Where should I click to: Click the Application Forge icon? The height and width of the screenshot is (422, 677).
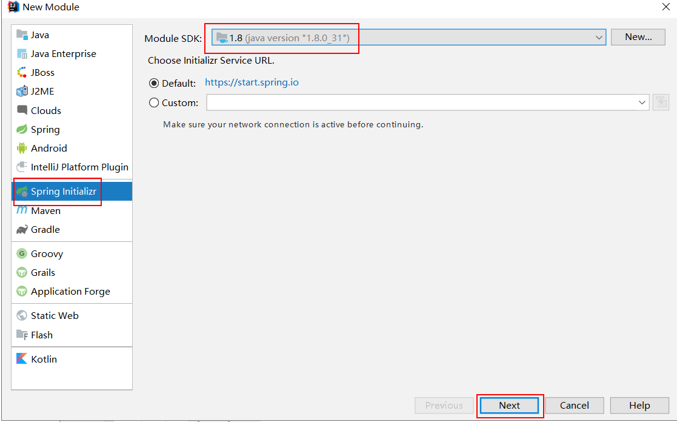coord(22,291)
